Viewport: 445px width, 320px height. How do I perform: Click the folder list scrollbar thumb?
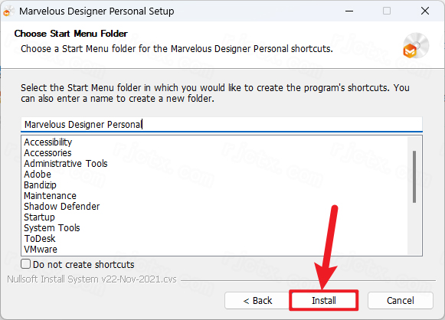[414, 177]
